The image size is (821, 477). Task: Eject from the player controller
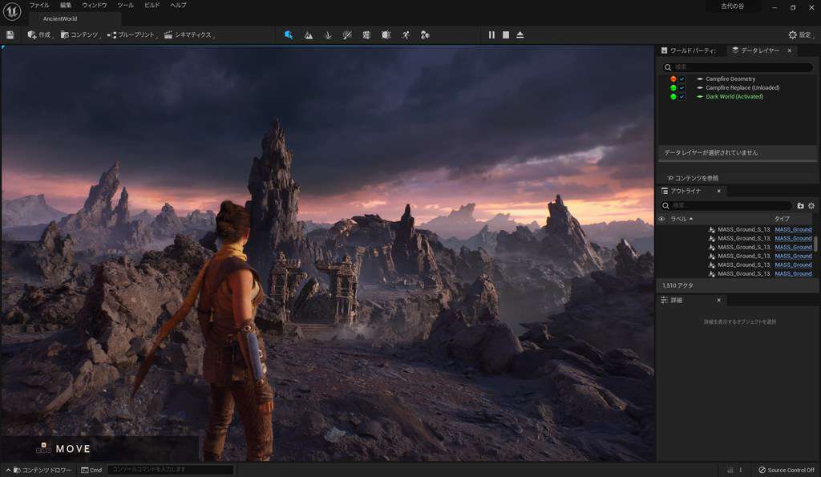pos(520,35)
